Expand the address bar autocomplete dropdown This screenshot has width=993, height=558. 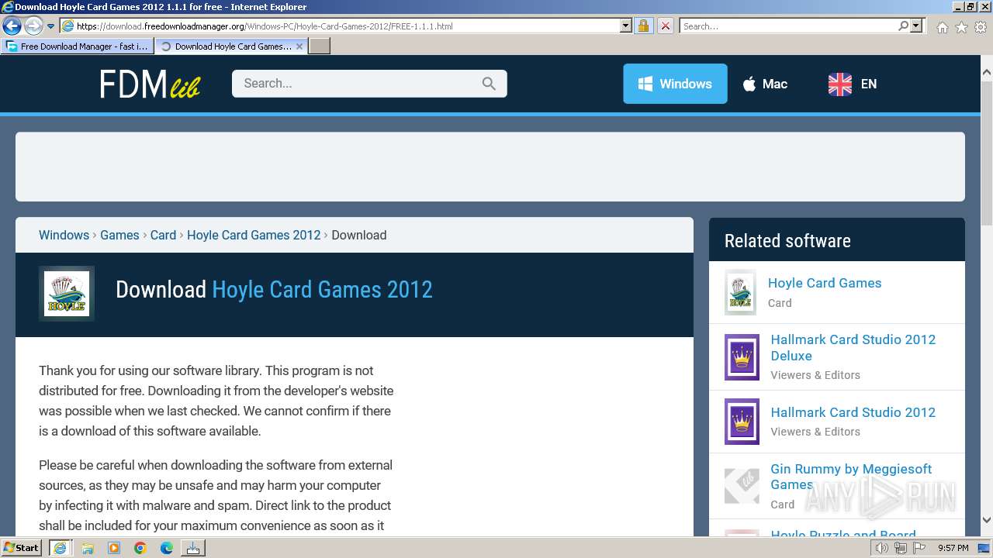point(626,26)
